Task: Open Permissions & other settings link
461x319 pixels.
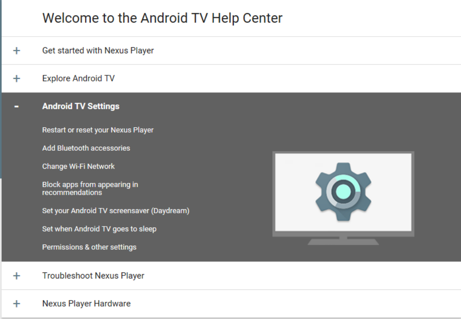Action: pyautogui.click(x=89, y=247)
